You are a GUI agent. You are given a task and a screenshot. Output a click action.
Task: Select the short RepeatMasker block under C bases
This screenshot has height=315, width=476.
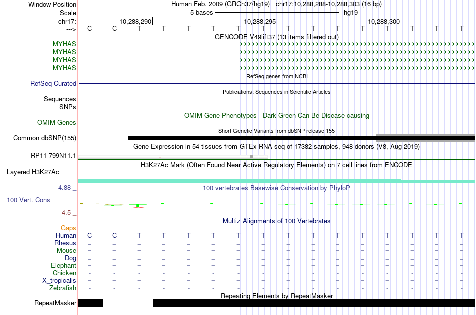coord(91,303)
